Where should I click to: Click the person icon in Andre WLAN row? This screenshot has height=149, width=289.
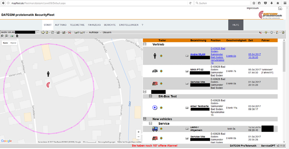(154, 56)
